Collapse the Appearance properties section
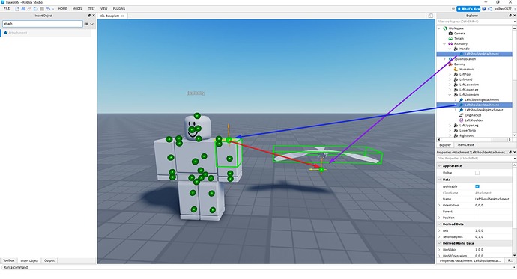Image resolution: width=517 pixels, height=279 pixels. [x=439, y=166]
